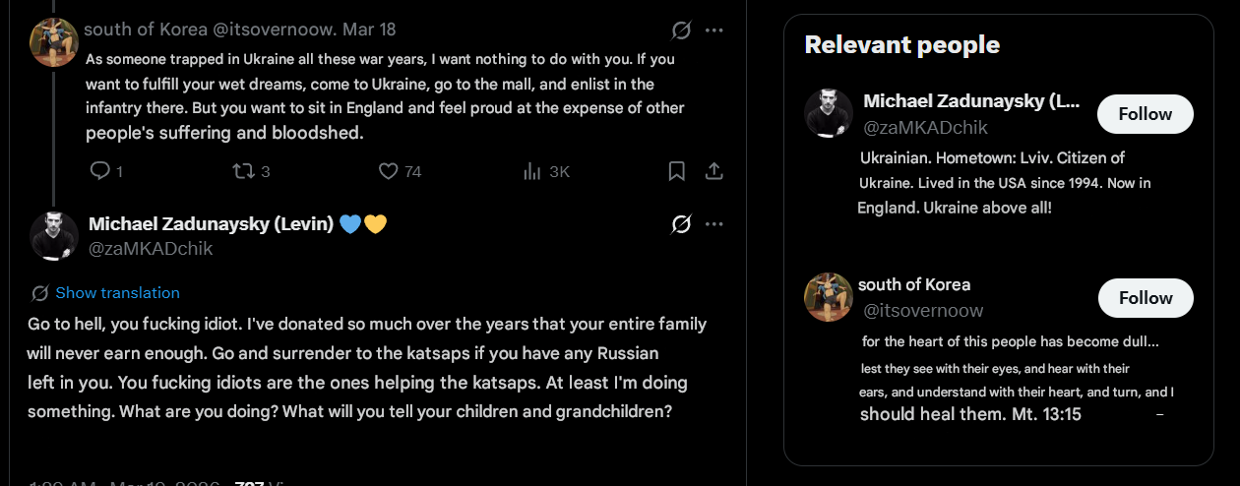
Task: Like the south of Korea tweet
Action: (x=389, y=171)
